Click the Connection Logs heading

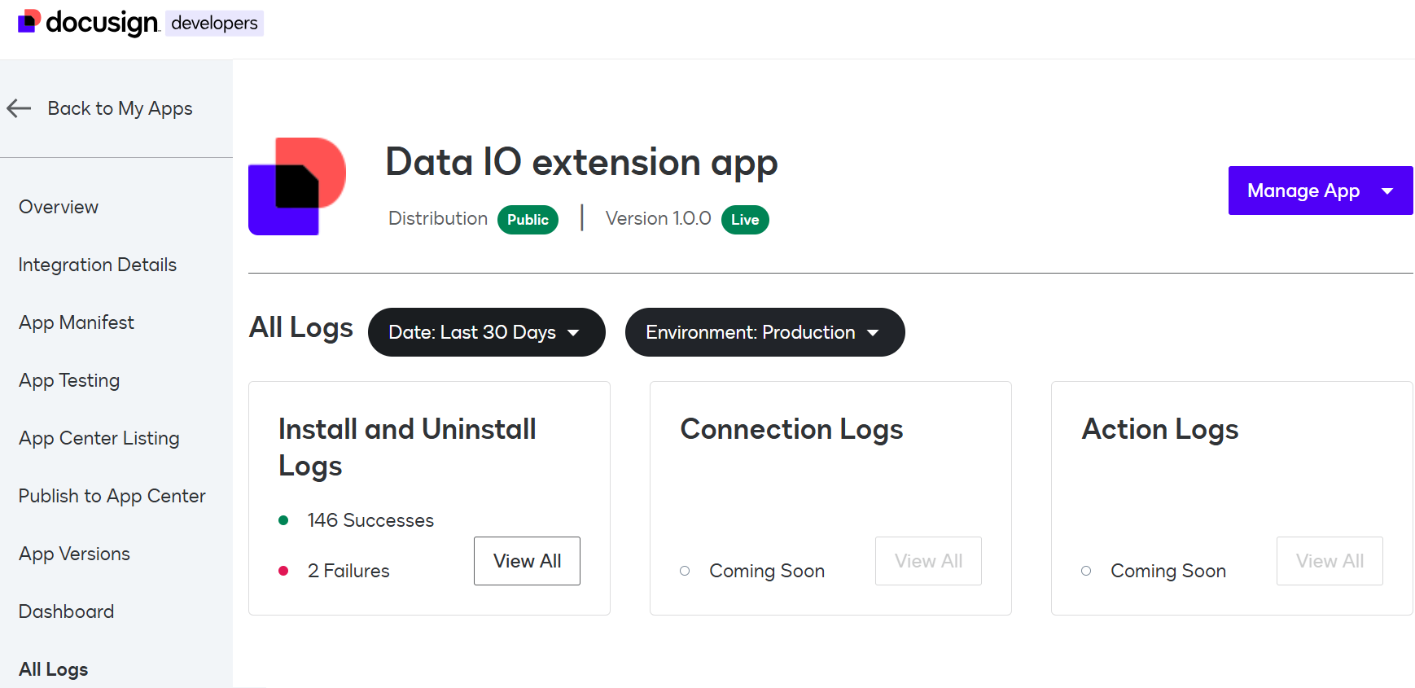point(792,429)
